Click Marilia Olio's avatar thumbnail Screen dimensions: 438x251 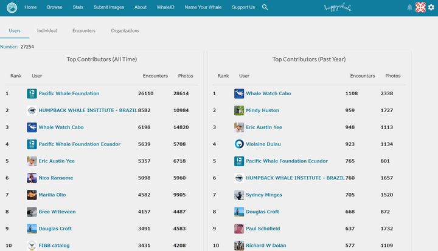[32, 195]
